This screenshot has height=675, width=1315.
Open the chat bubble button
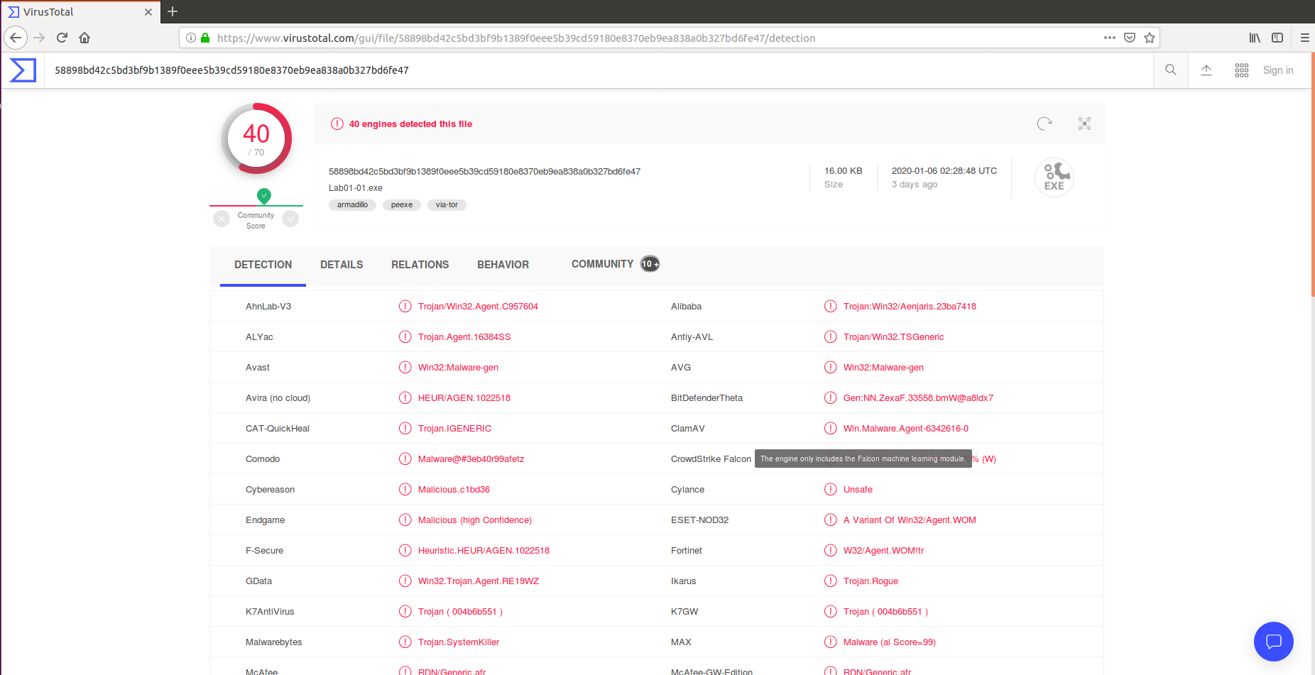pyautogui.click(x=1274, y=642)
